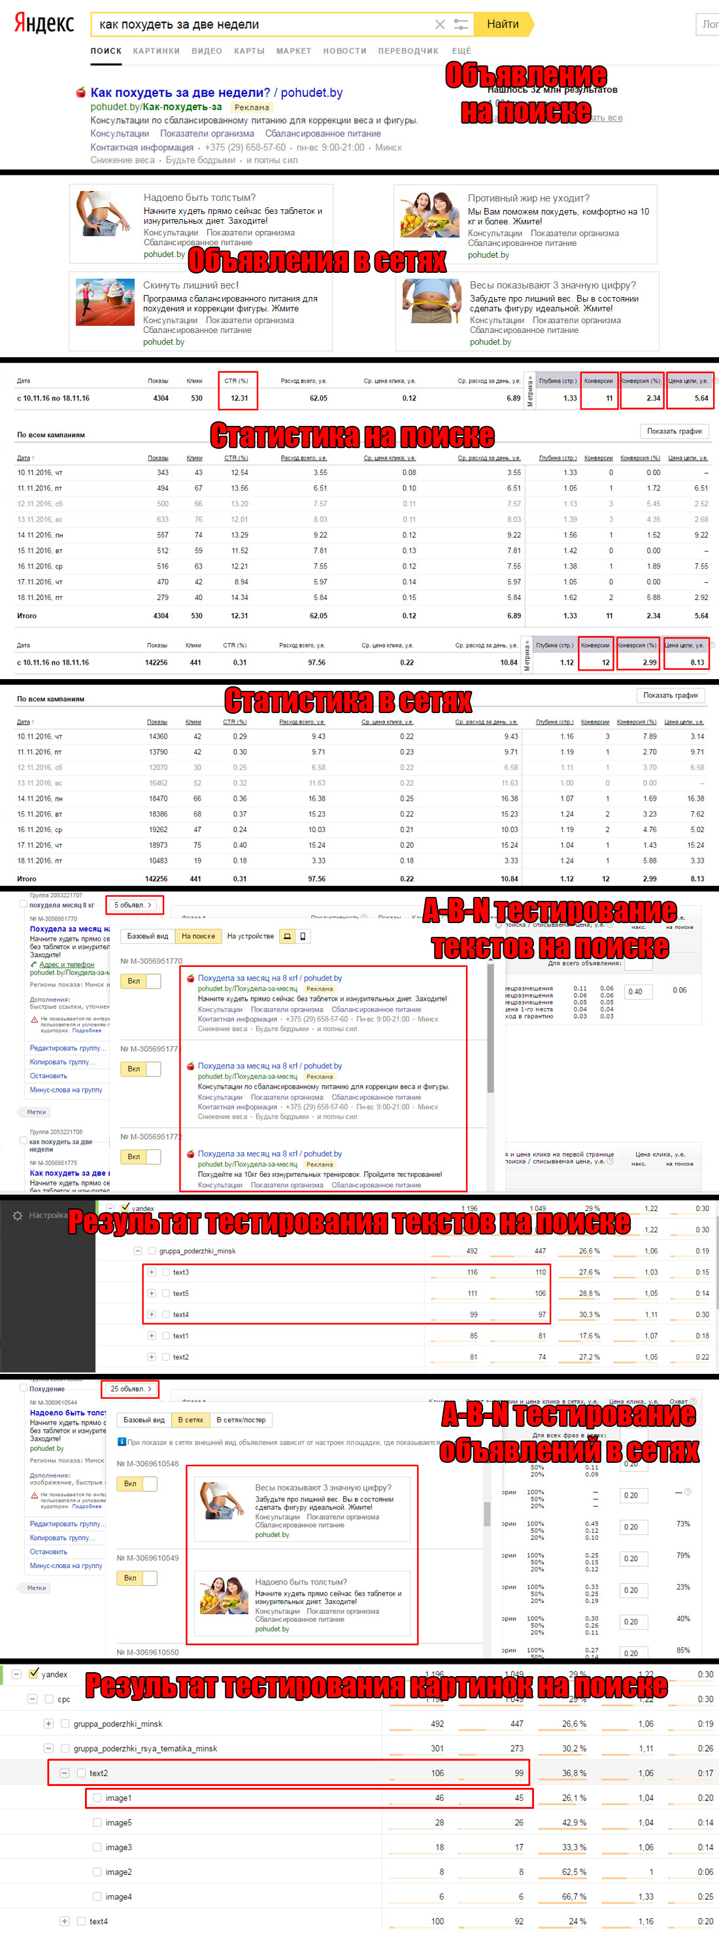Clear the search query with the X icon
Viewport: 719px width, 1943px height.
(440, 24)
